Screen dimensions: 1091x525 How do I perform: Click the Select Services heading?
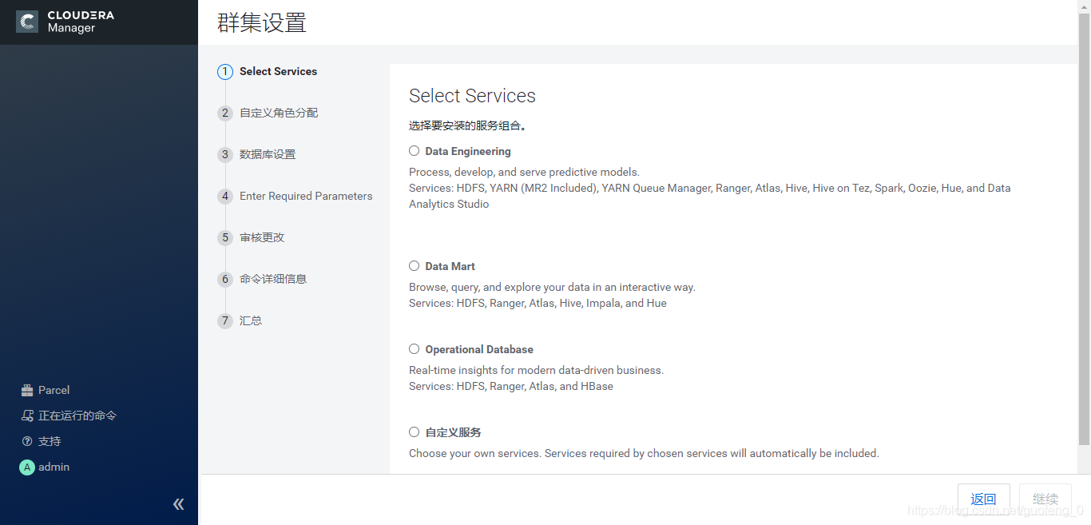coord(472,96)
